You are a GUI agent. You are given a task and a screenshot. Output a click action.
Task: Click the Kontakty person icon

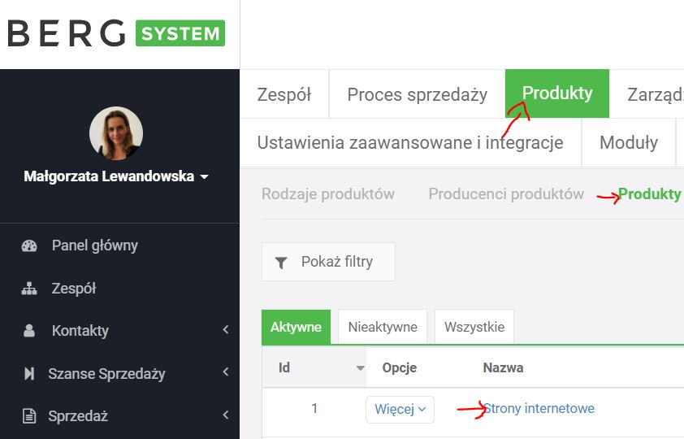click(x=29, y=331)
